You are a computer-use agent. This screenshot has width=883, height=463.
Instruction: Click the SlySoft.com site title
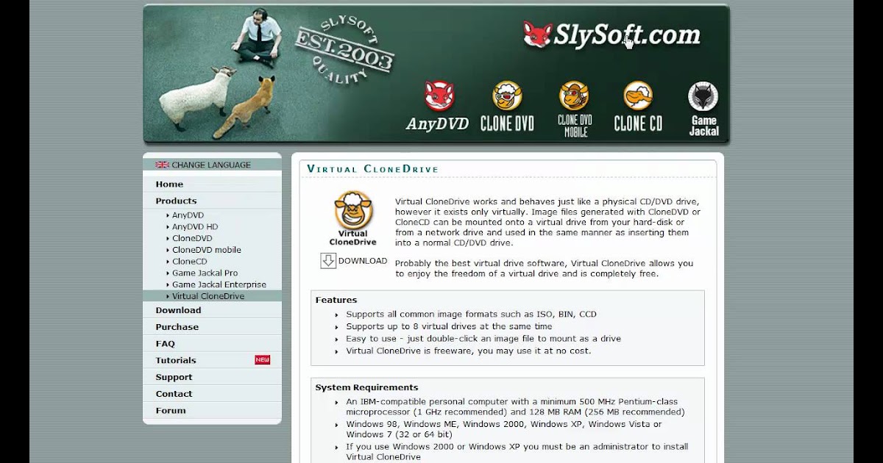click(628, 35)
